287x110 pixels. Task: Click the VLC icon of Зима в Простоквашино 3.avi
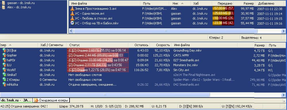point(72,8)
